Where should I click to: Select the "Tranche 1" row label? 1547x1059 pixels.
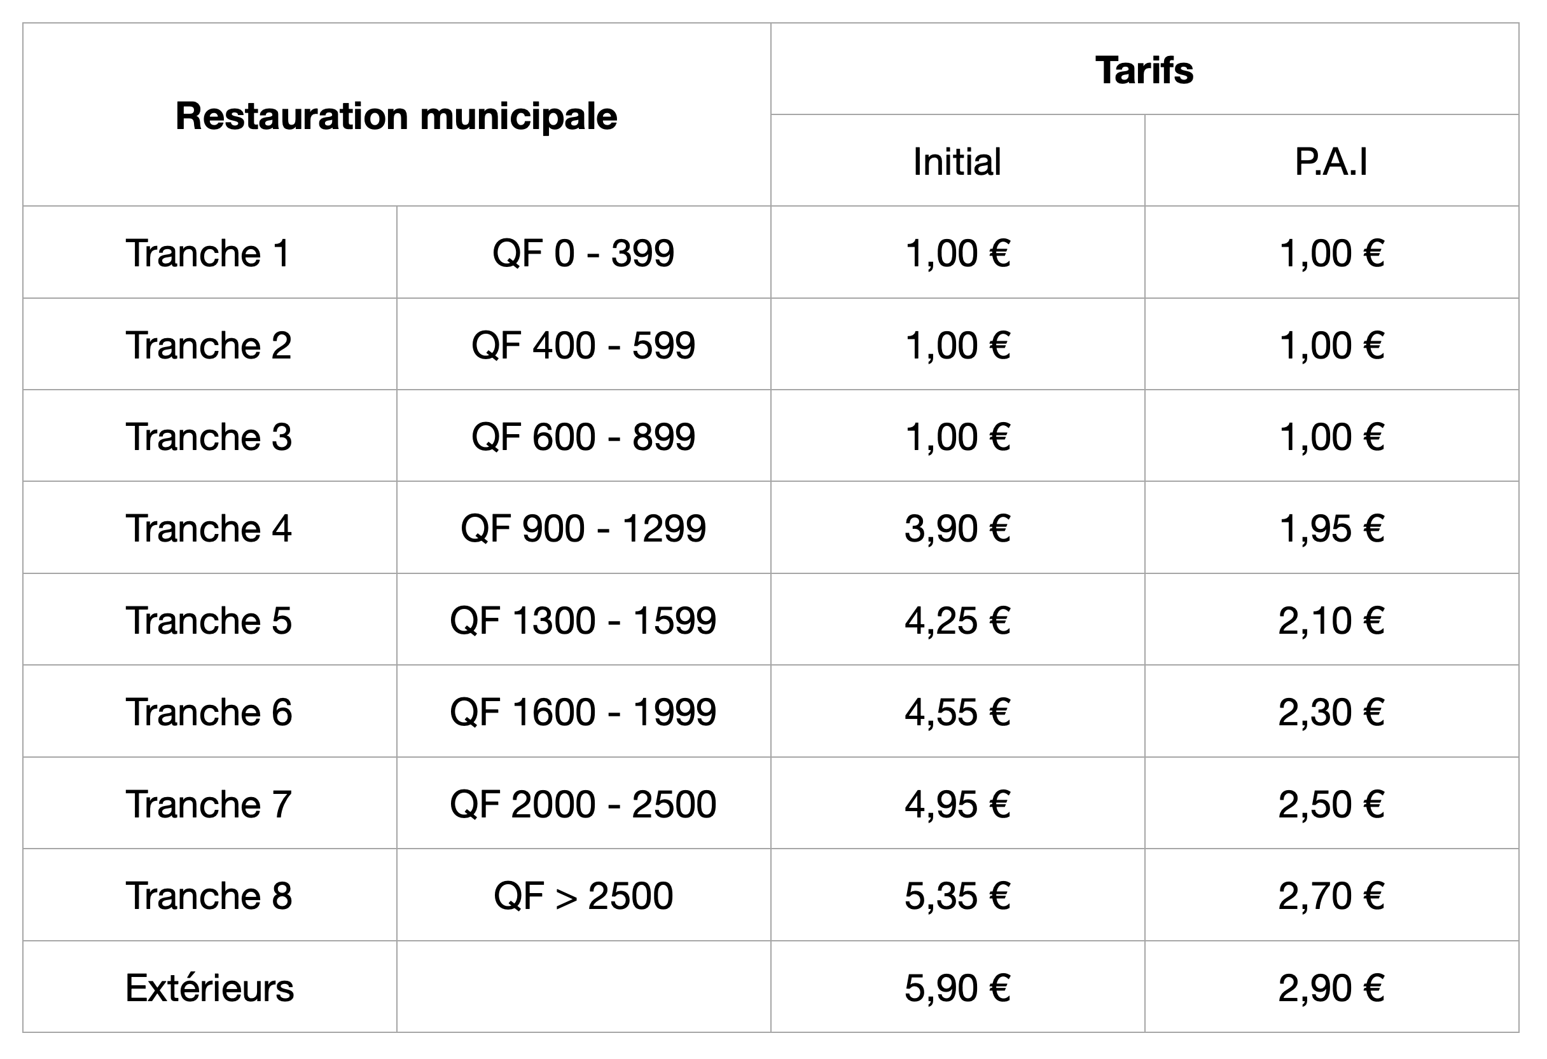[209, 254]
